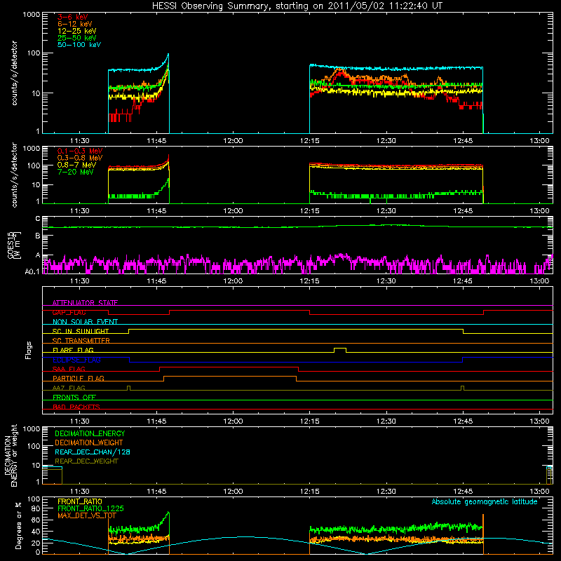Select the BAD_PACKETS flag label
561x561 pixels.
(x=76, y=407)
